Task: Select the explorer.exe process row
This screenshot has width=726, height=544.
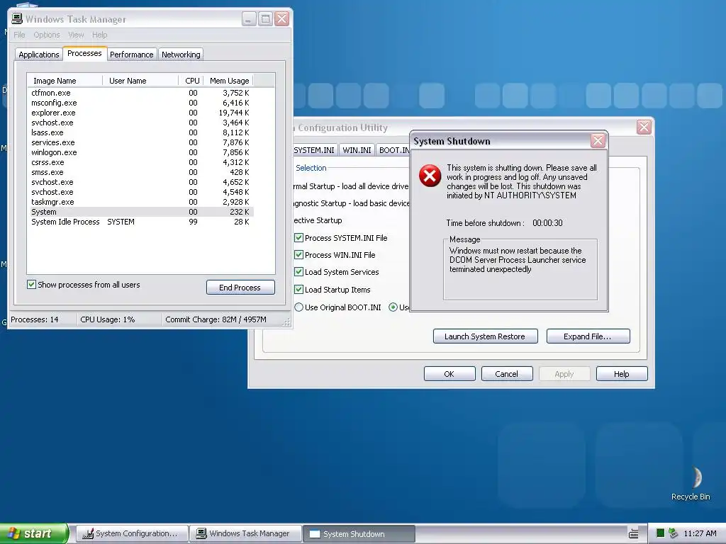Action: [140, 113]
